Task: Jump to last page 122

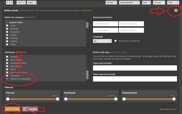Action: pos(19,3)
